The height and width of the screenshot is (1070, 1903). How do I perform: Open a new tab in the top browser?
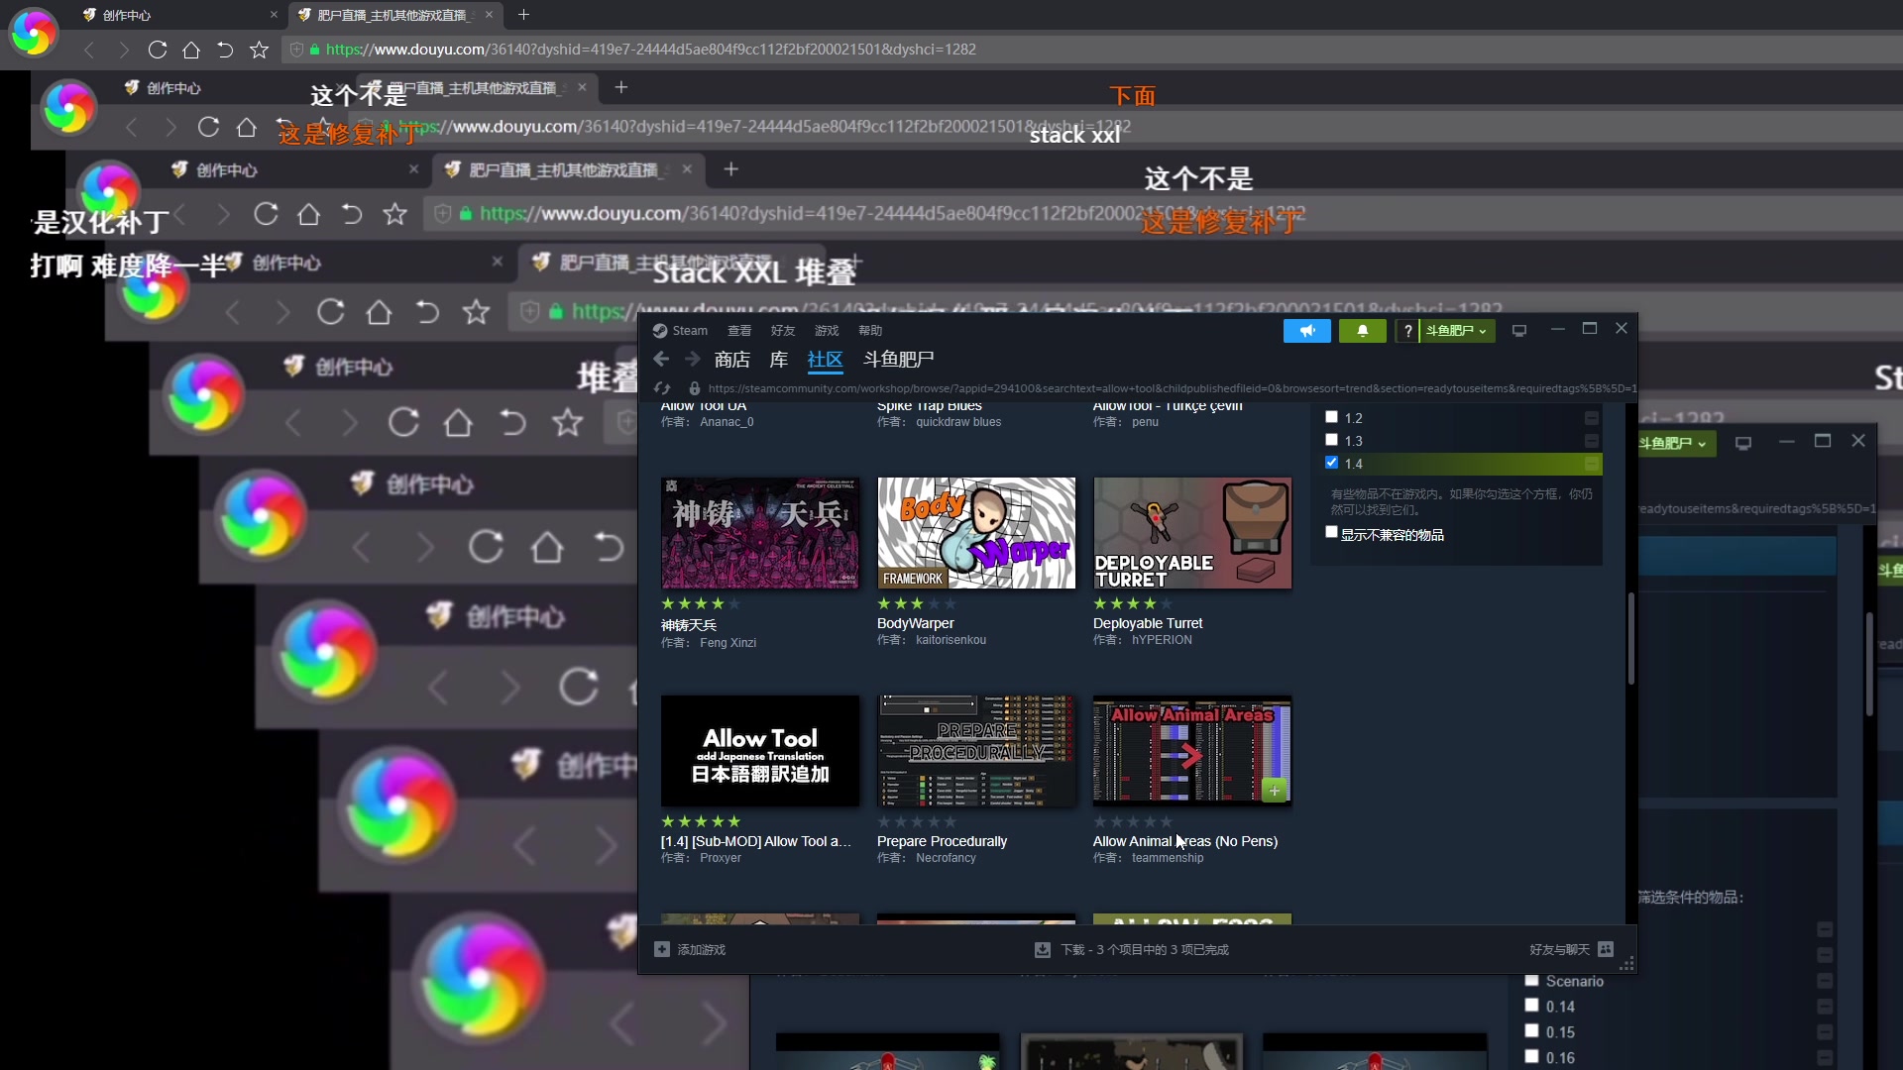click(x=523, y=15)
